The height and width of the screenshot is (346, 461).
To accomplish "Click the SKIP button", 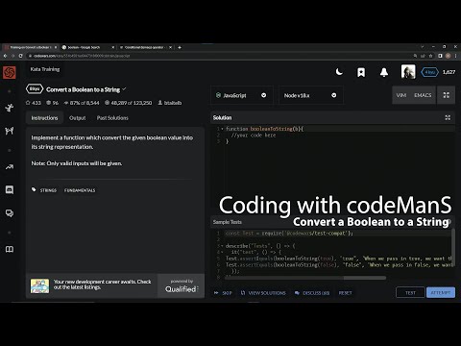I will tap(223, 293).
